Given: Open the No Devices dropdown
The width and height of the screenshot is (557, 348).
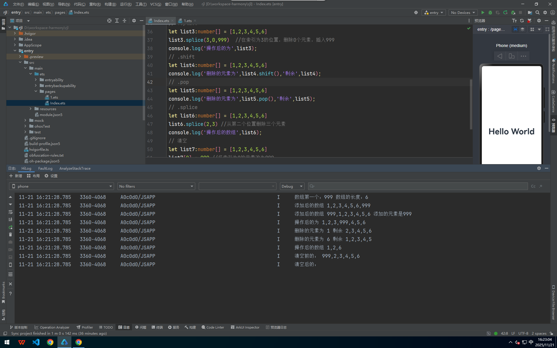Looking at the screenshot, I should pos(463,12).
